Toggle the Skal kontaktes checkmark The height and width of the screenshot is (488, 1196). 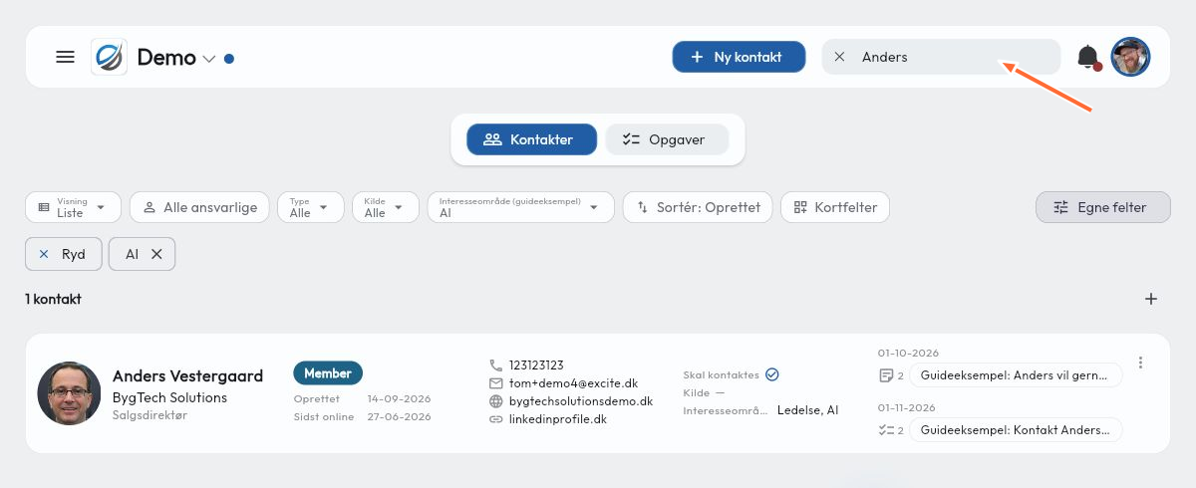pos(771,374)
